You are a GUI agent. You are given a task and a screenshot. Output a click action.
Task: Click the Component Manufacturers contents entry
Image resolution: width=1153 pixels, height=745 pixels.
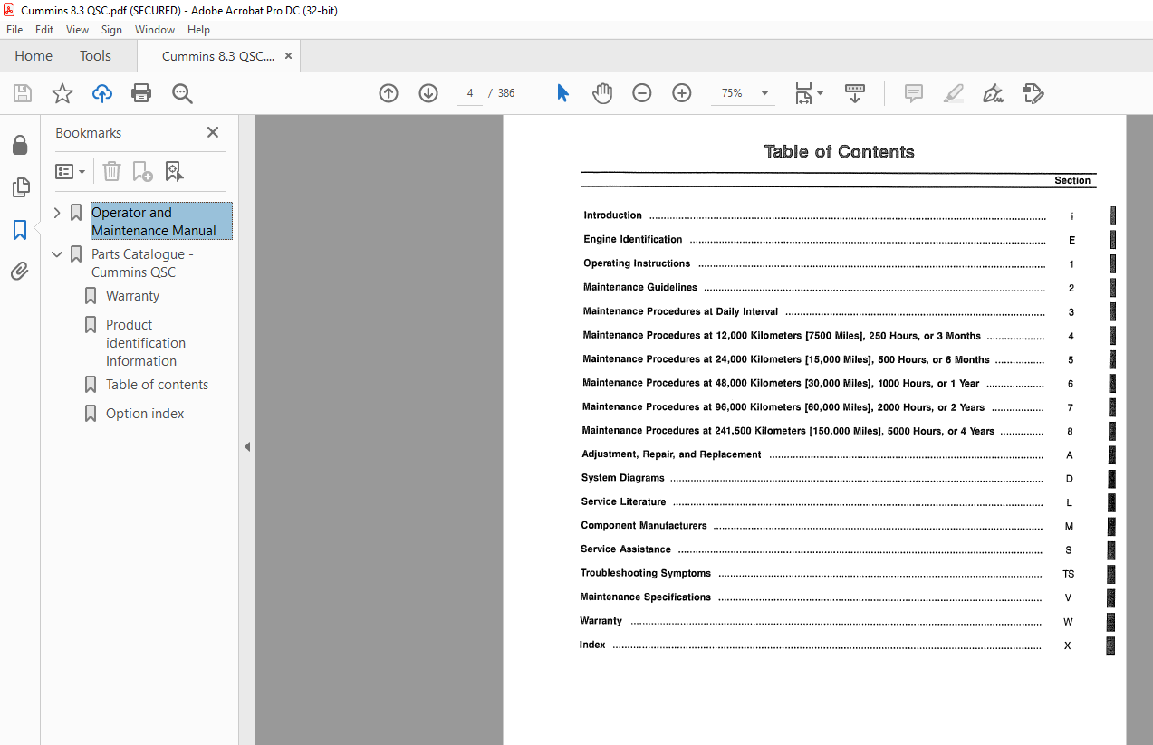pyautogui.click(x=644, y=526)
